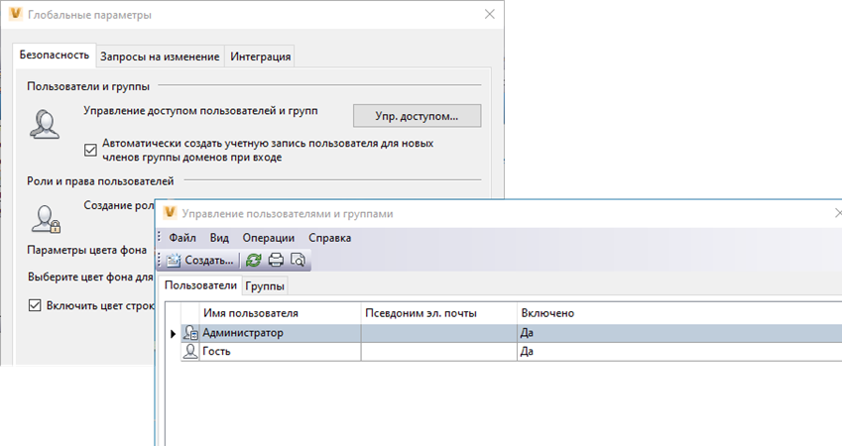Click the Да cell in Администратор row
Viewport: 842px width, 446px height.
coord(679,333)
